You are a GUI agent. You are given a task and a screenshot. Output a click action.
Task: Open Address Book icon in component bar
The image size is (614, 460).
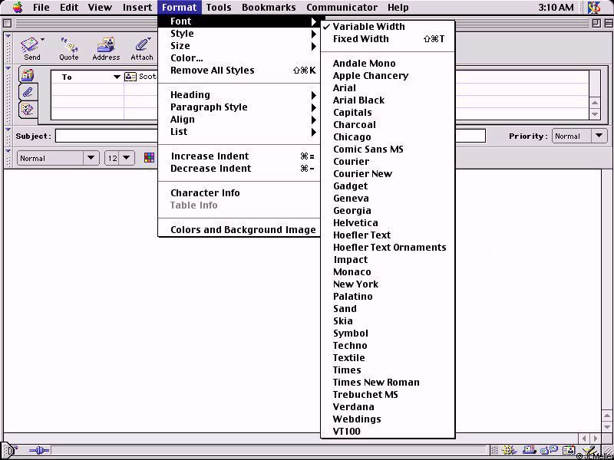click(x=569, y=451)
